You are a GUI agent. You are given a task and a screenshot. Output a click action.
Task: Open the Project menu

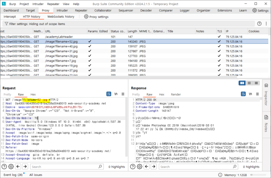[24, 4]
